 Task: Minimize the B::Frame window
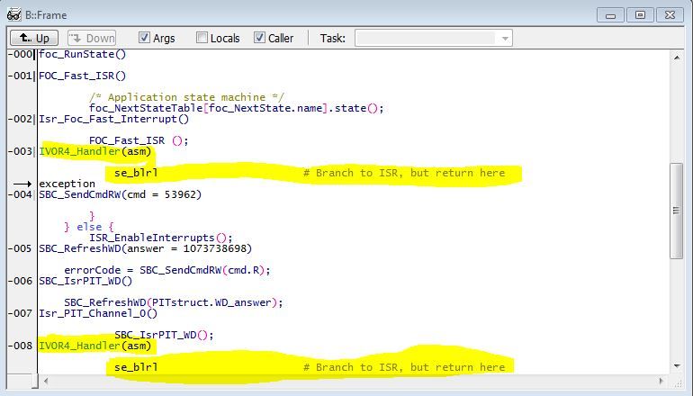[x=610, y=15]
